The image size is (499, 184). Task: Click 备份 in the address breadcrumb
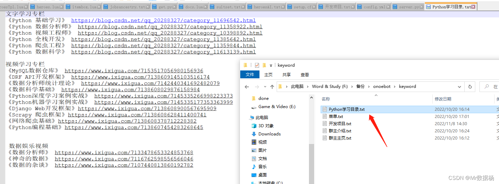(x=360, y=87)
